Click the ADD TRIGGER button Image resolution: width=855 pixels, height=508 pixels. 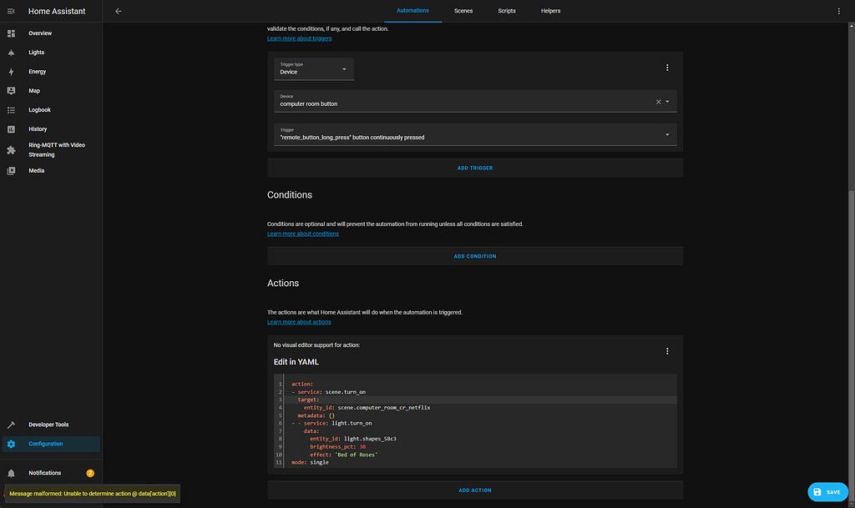(475, 168)
